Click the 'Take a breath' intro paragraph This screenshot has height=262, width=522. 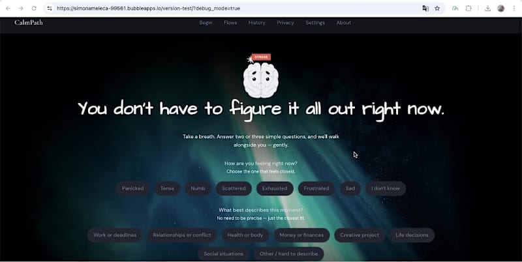pos(261,141)
